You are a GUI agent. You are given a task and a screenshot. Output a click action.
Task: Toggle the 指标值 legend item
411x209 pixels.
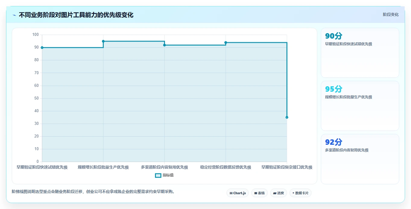[164, 175]
